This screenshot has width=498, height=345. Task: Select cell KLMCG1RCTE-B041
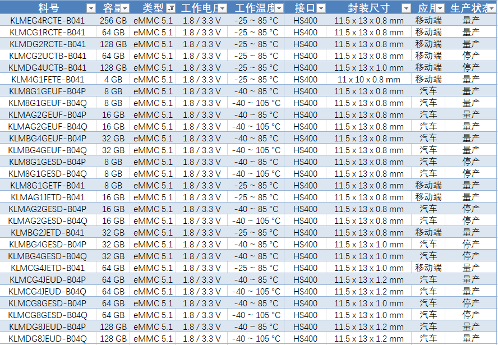click(x=48, y=33)
